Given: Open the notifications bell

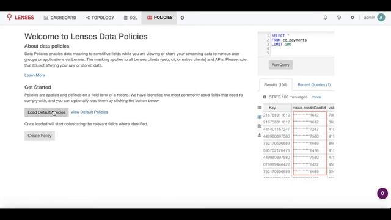Looking at the screenshot, I should [326, 18].
